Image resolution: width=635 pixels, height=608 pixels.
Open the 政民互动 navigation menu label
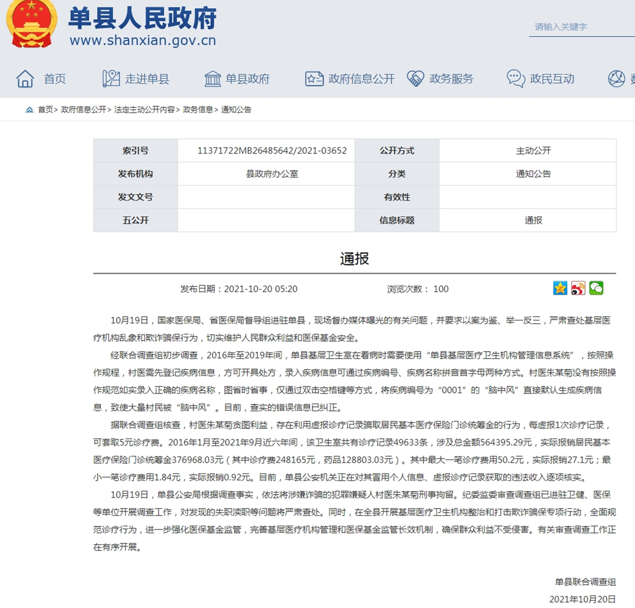pos(551,79)
